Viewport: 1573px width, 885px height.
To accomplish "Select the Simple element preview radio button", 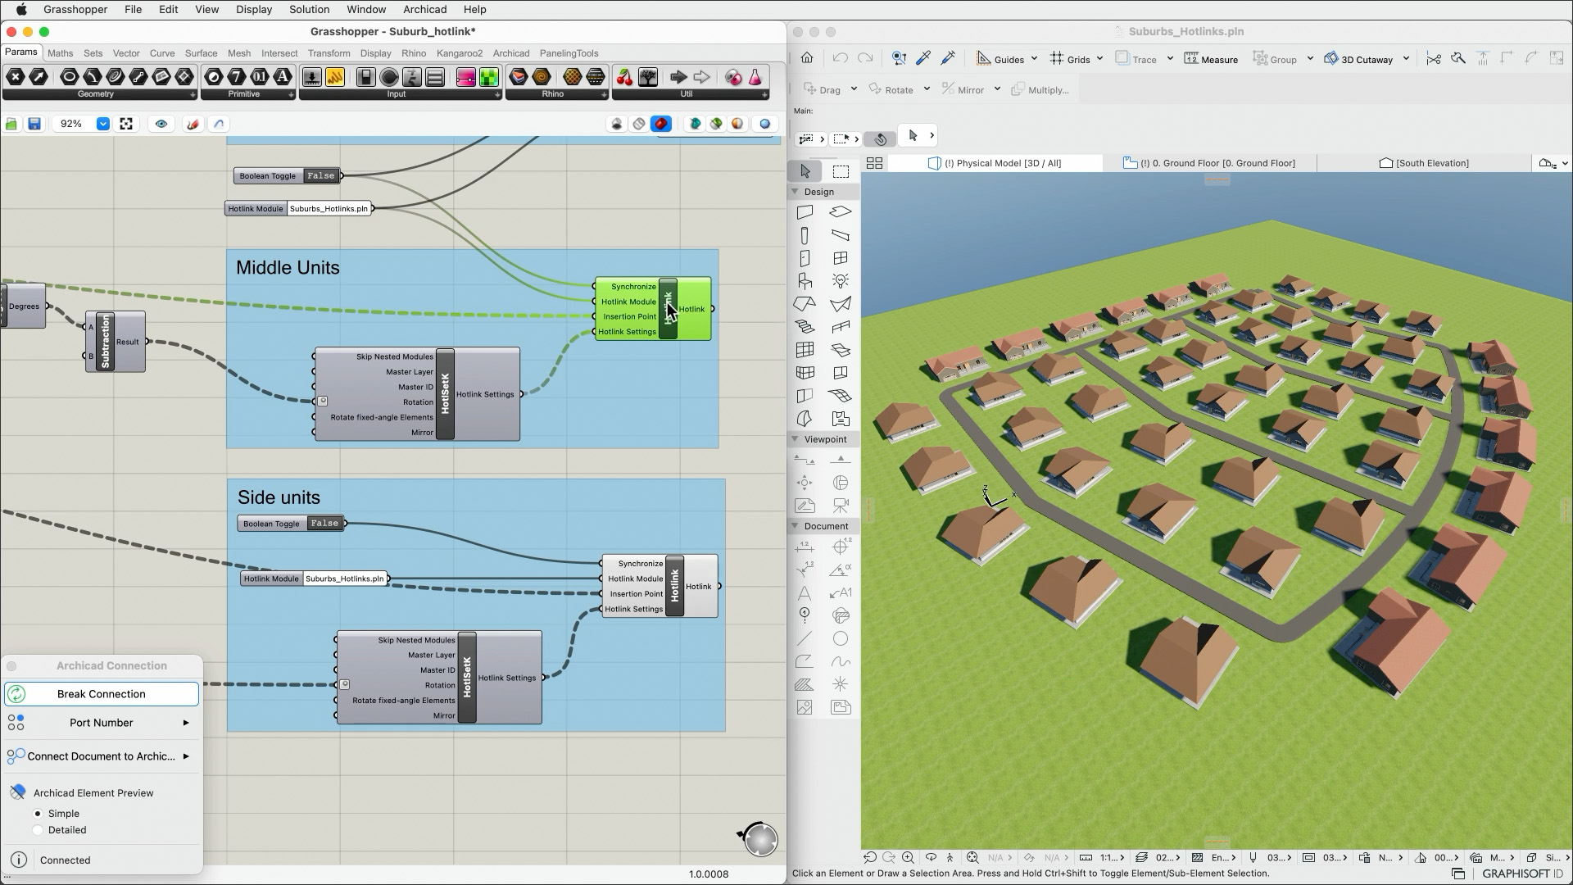I will tap(38, 814).
